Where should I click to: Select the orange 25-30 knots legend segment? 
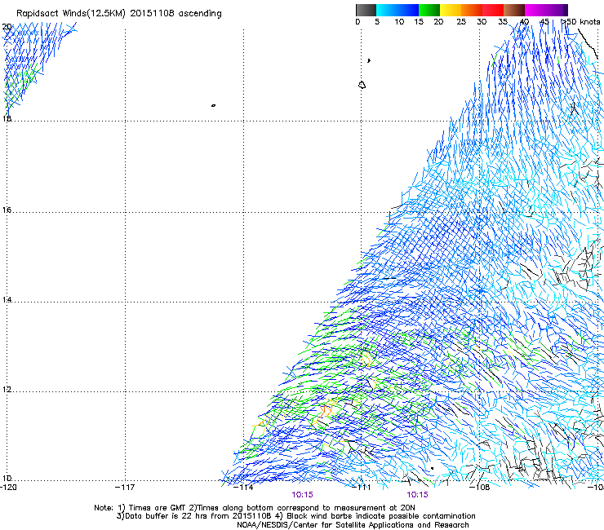(x=472, y=10)
